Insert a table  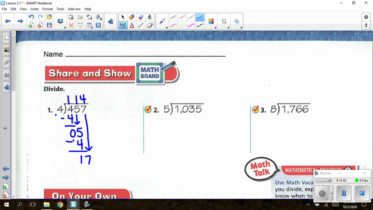coord(89,25)
